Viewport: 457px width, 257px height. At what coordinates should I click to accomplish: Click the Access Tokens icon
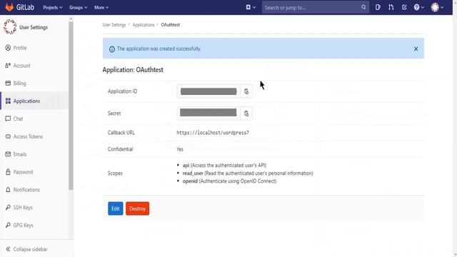click(8, 136)
